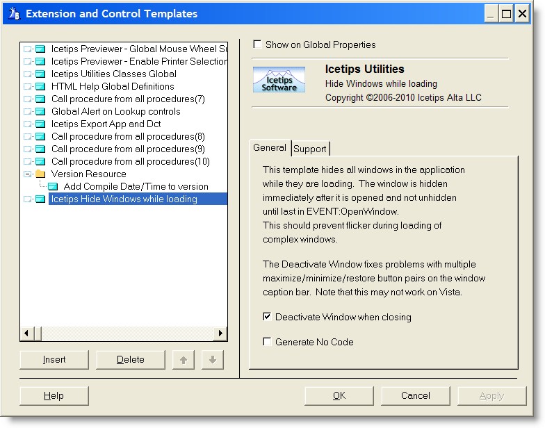This screenshot has width=545, height=428.
Task: Select HTML Help Global Definitions entry
Action: coord(113,86)
